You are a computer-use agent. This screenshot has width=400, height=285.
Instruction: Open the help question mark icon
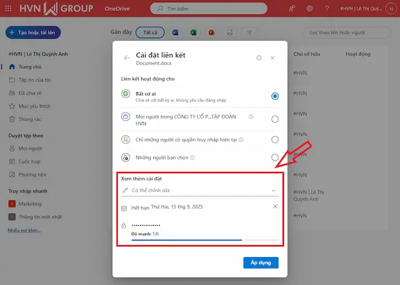point(327,9)
